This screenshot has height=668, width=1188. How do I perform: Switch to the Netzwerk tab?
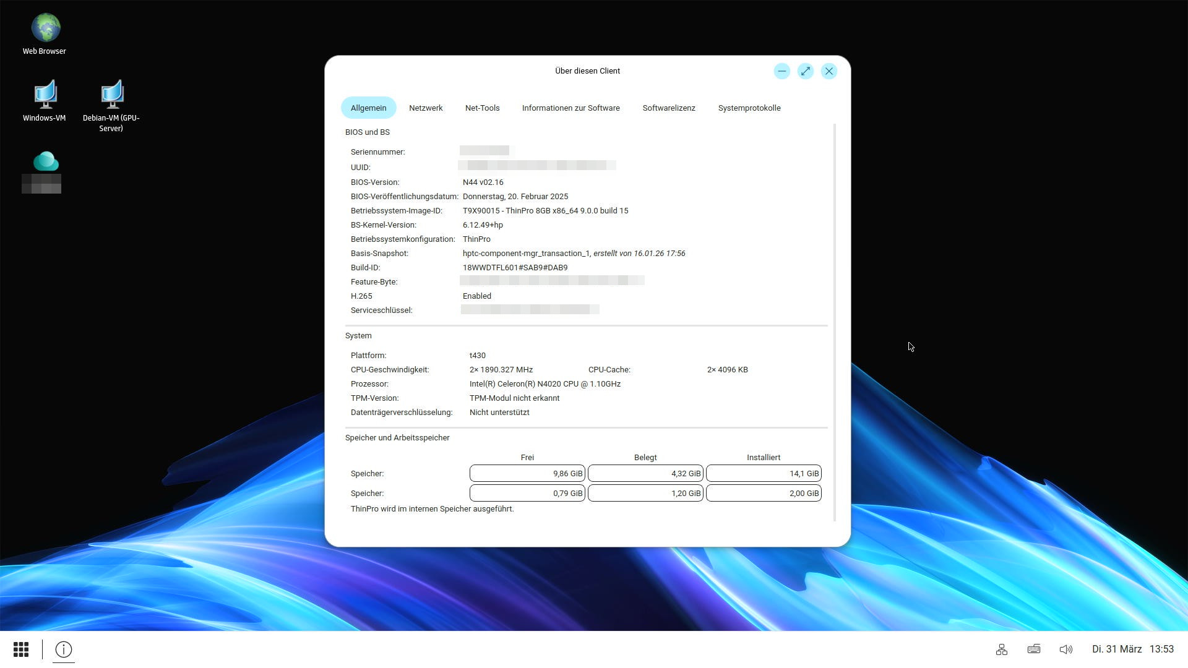pos(425,108)
